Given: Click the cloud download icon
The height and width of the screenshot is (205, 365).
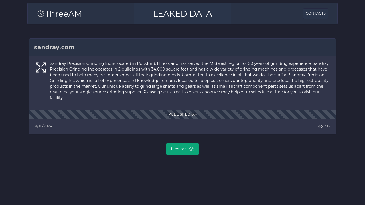Looking at the screenshot, I should (191, 149).
